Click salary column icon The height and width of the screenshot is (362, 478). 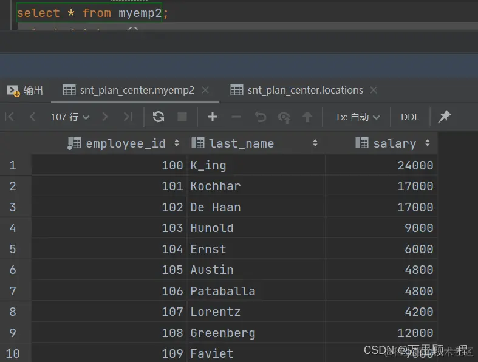362,143
